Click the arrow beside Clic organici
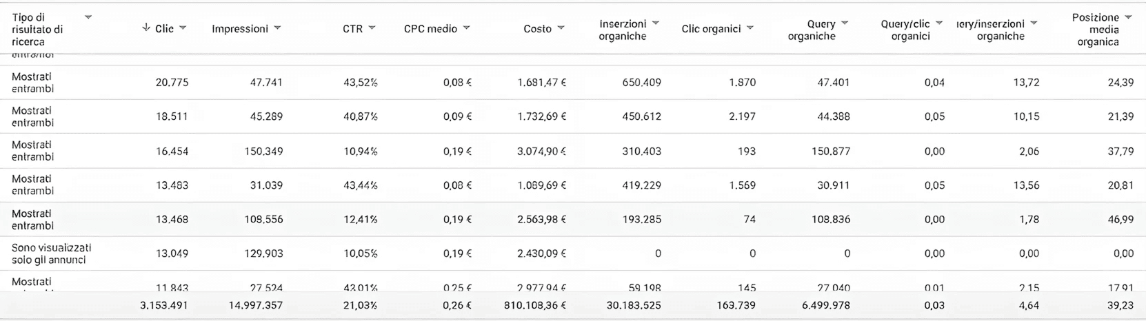Image resolution: width=1146 pixels, height=321 pixels. (750, 28)
